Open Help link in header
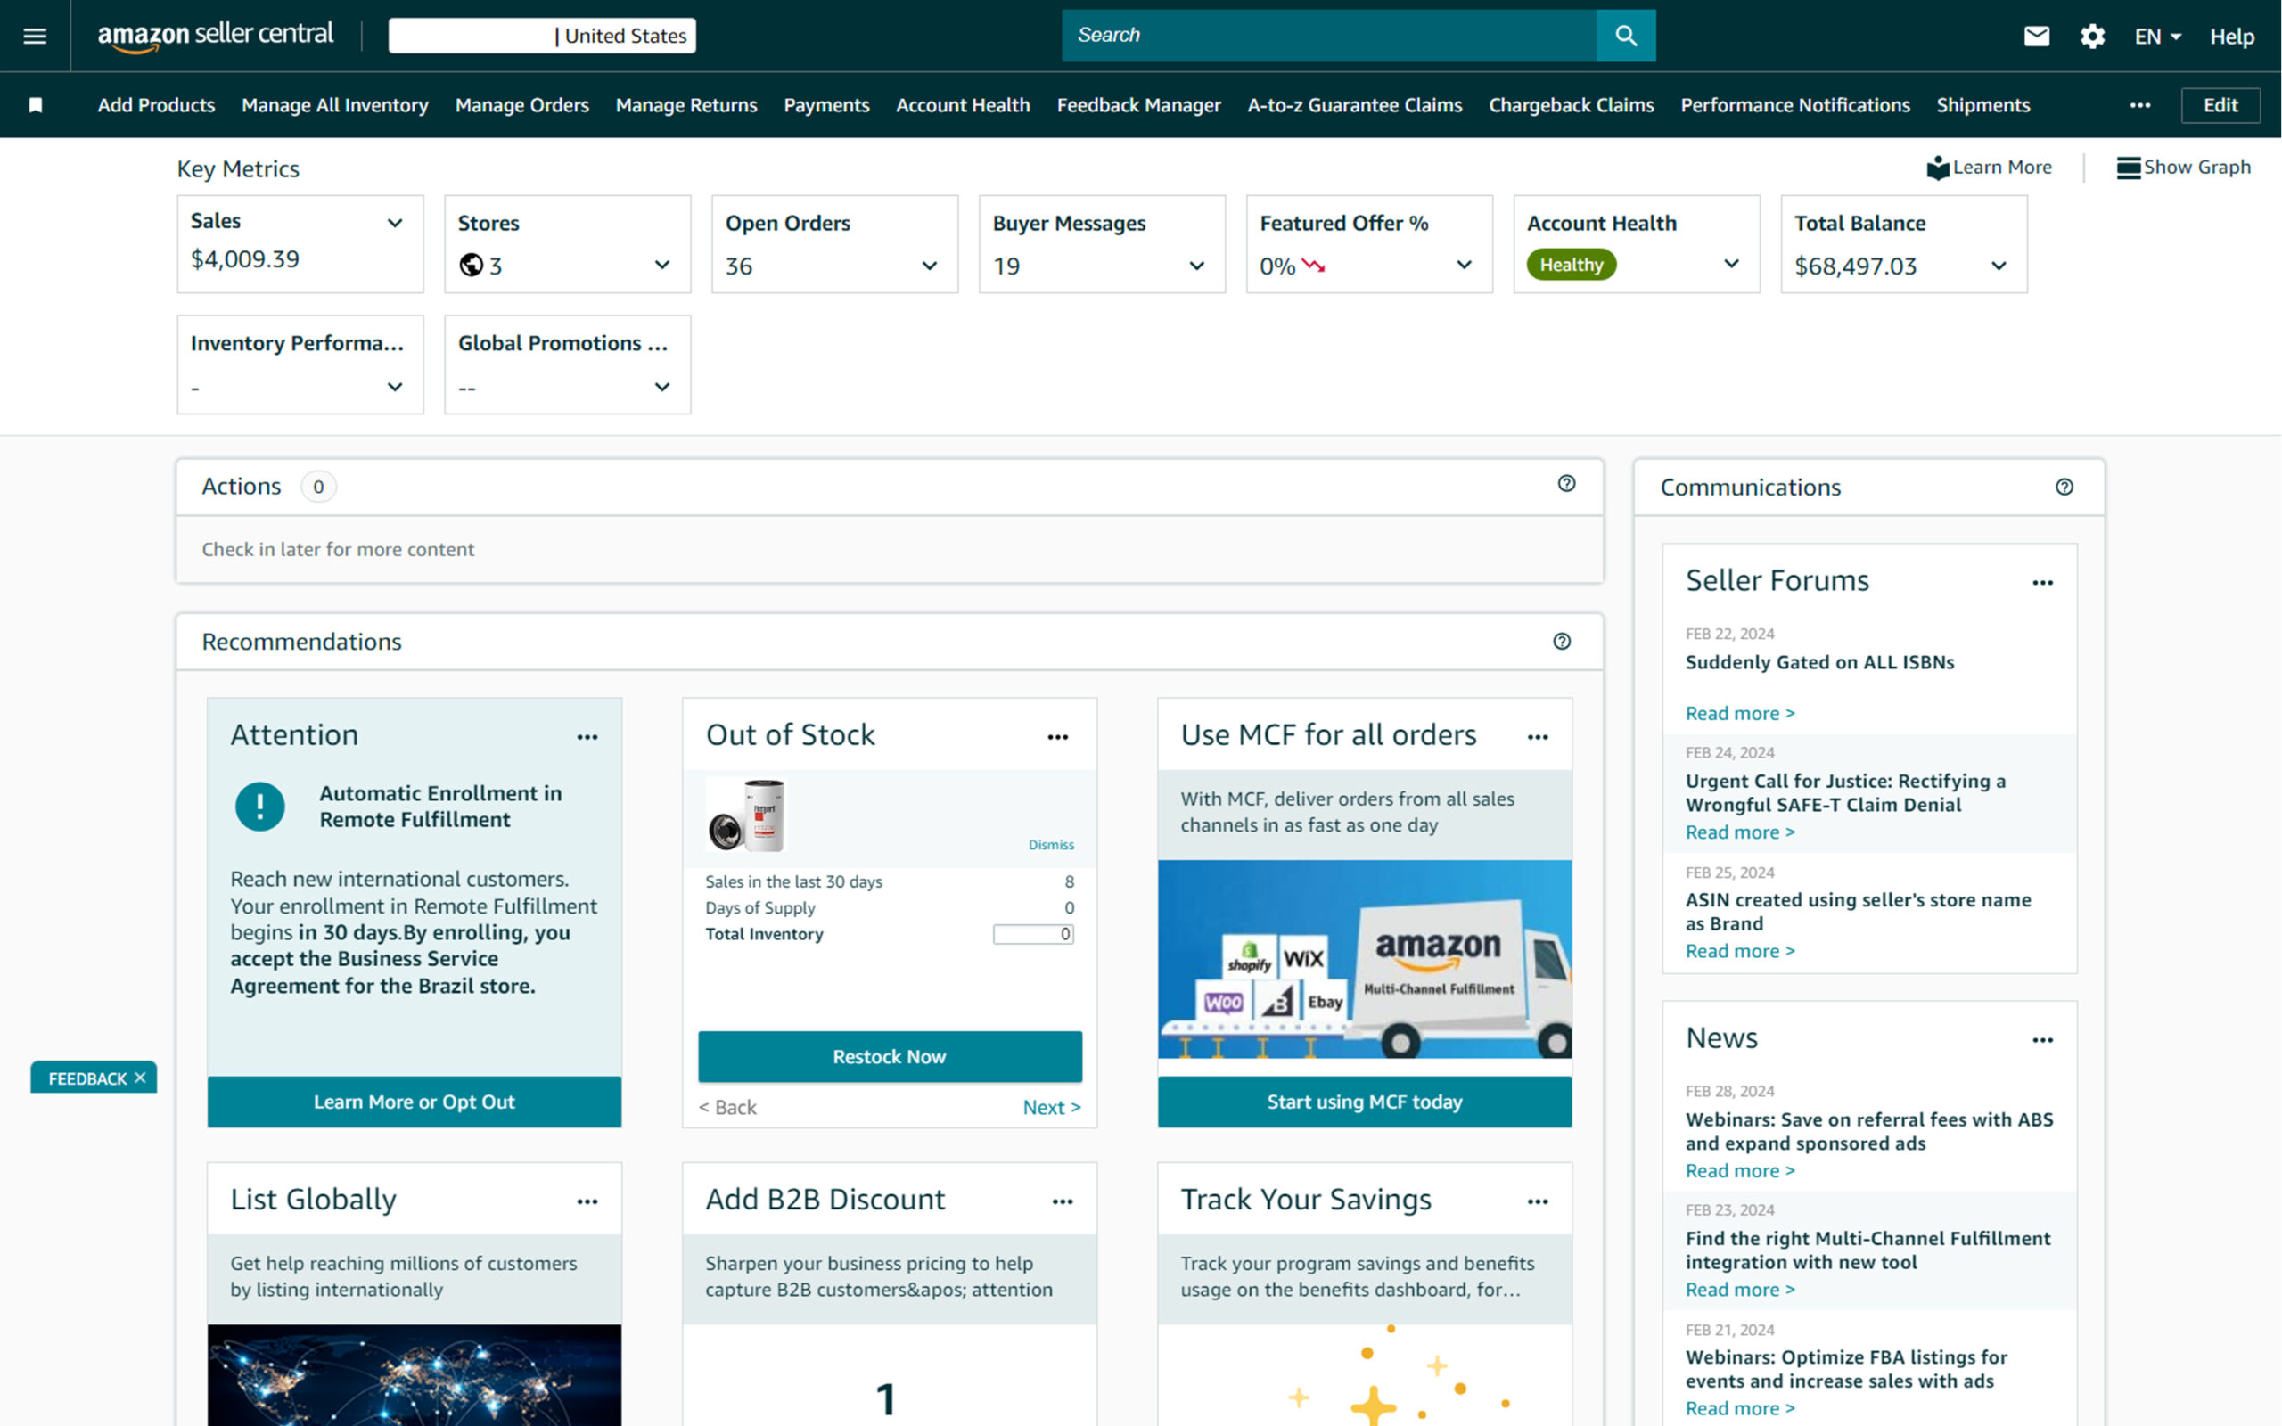Image resolution: width=2282 pixels, height=1426 pixels. 2232,37
